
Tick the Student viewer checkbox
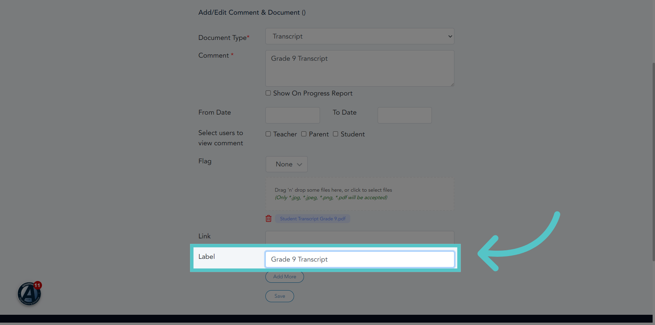pyautogui.click(x=335, y=134)
